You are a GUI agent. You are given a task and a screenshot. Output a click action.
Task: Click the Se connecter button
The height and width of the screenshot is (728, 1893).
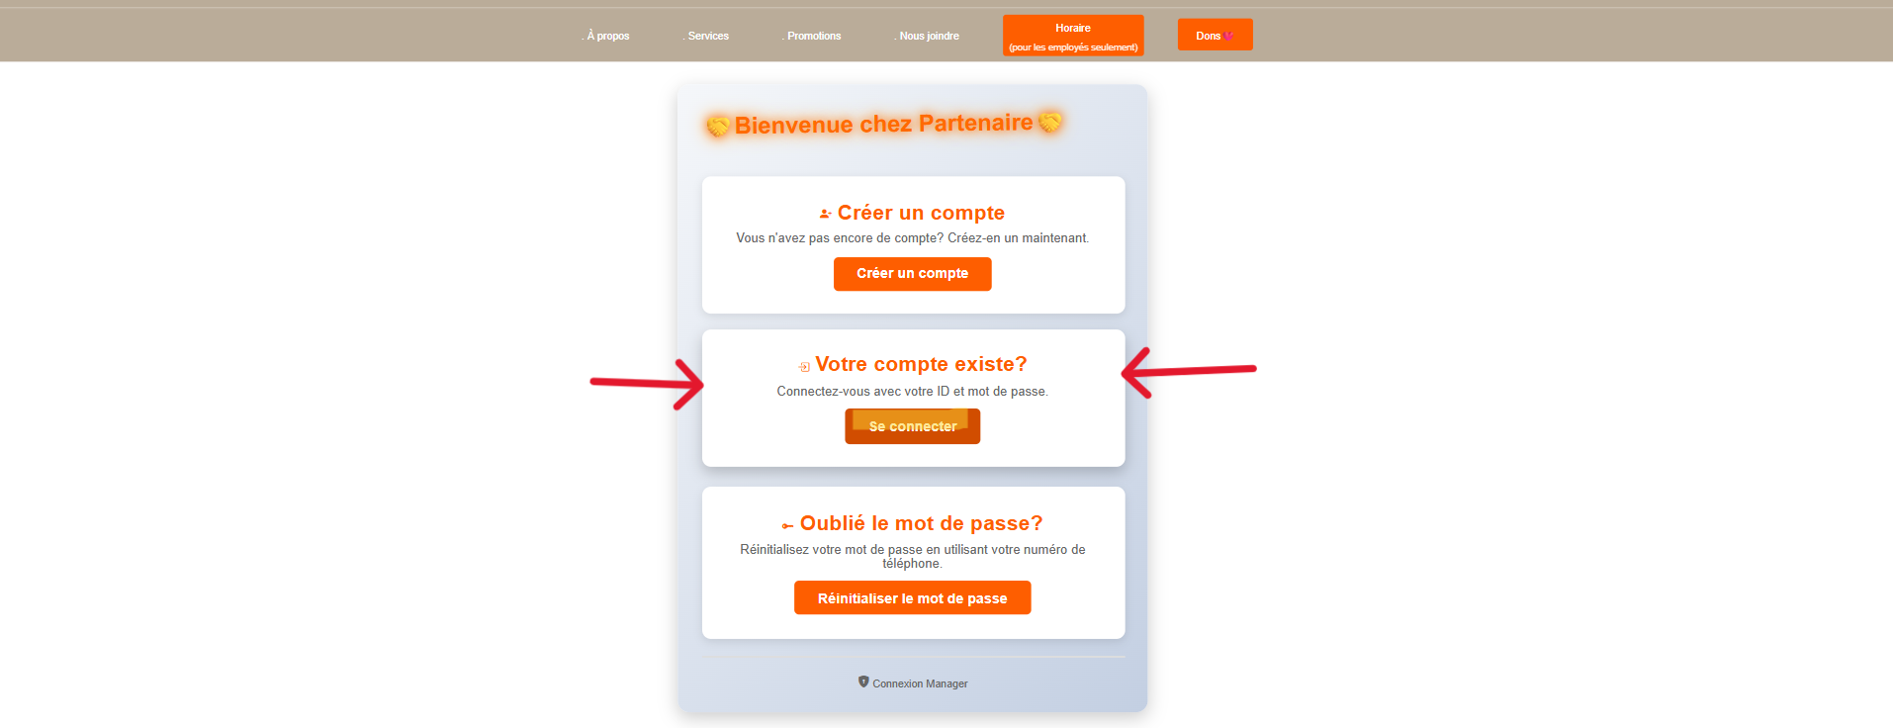coord(912,426)
